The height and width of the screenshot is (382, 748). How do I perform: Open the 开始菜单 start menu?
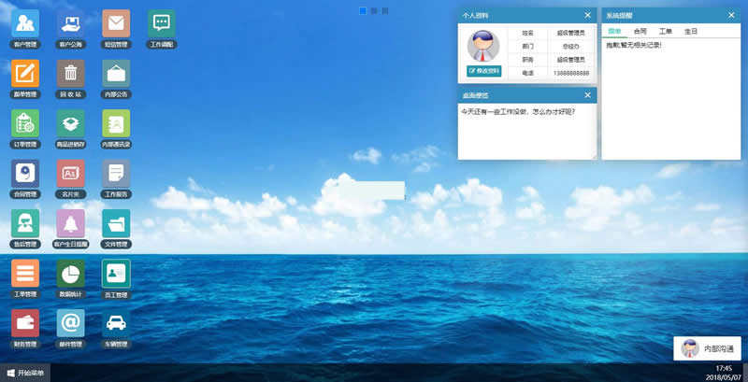coord(26,373)
